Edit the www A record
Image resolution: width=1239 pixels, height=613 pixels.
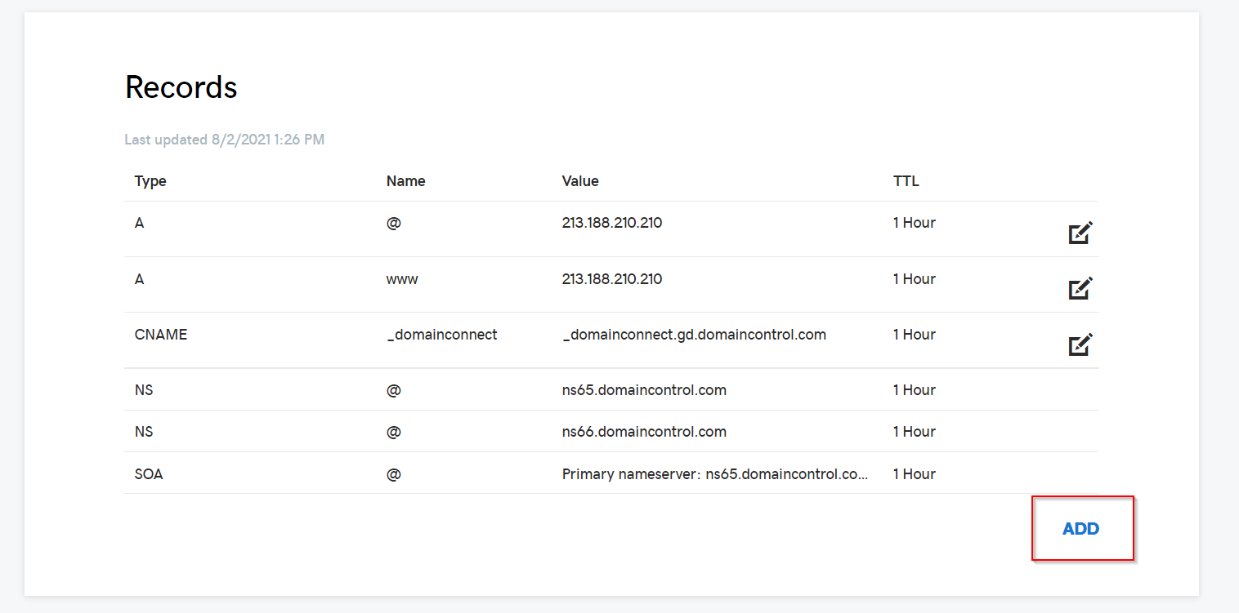click(x=1080, y=289)
